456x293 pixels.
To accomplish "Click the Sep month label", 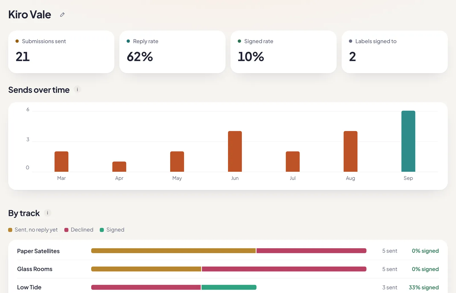I will click(408, 178).
